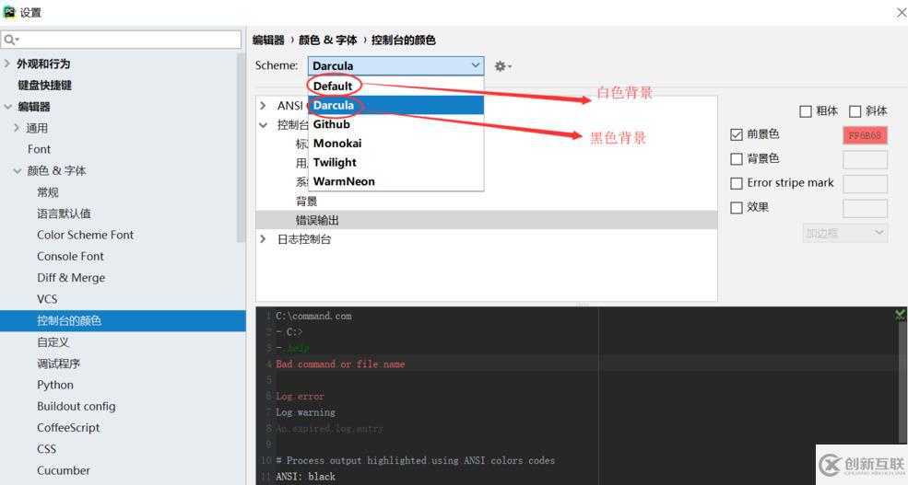Open the FF6B68 foreground color swatch
908x485 pixels.
(x=865, y=135)
